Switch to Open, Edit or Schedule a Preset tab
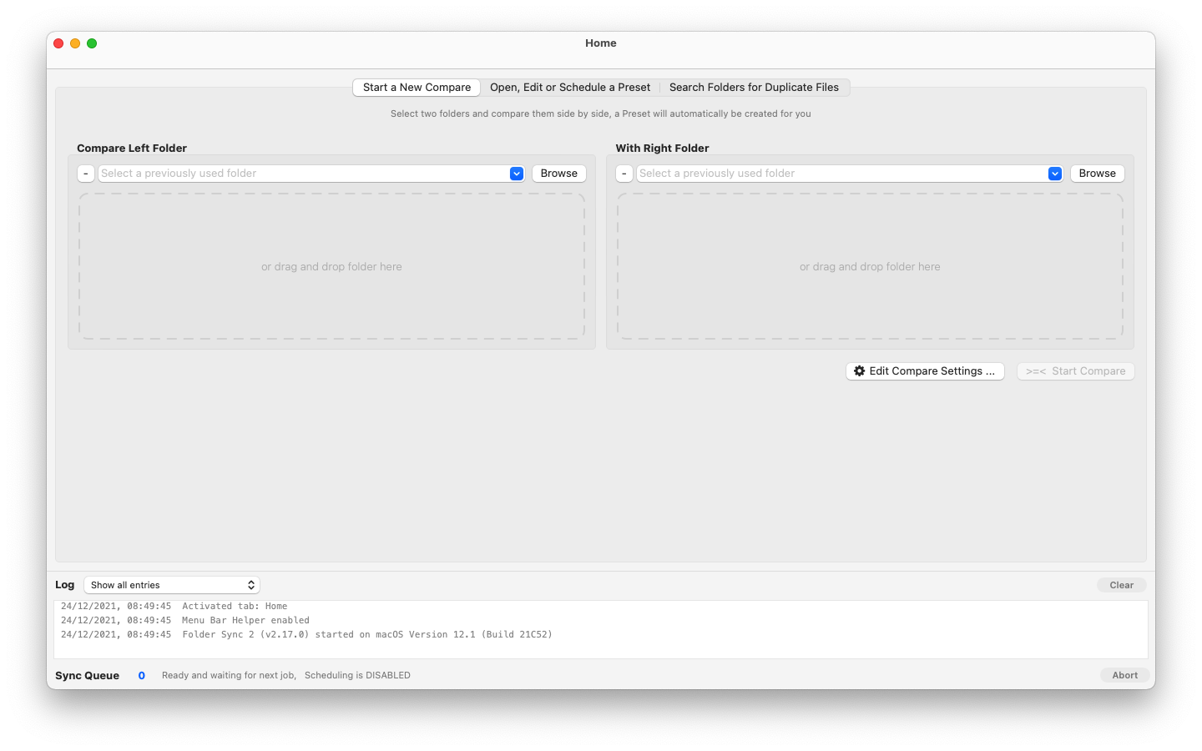Viewport: 1202px width, 751px height. click(x=570, y=88)
